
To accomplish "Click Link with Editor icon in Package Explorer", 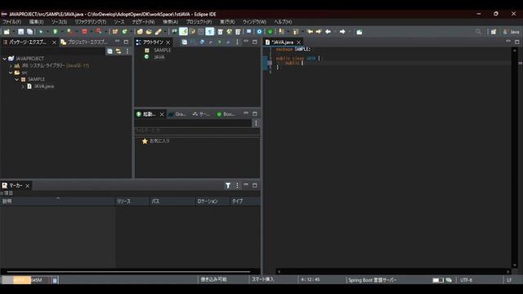I will coord(118,51).
